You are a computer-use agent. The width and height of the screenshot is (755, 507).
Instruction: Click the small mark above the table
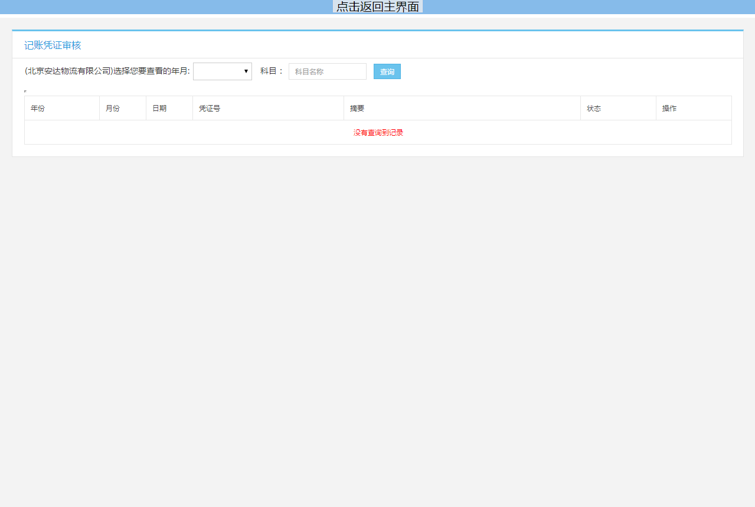click(x=25, y=91)
